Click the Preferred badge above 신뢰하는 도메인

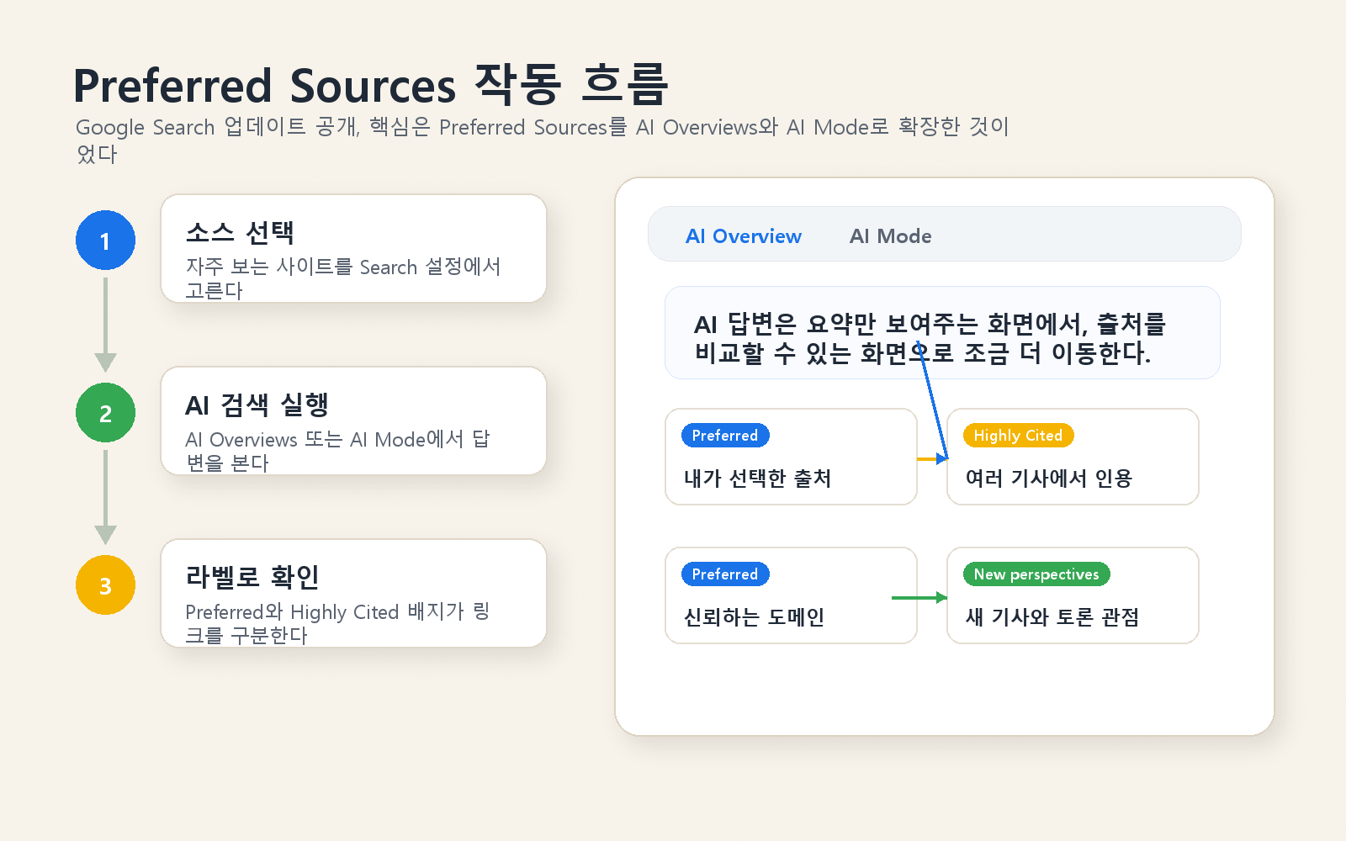coord(725,574)
